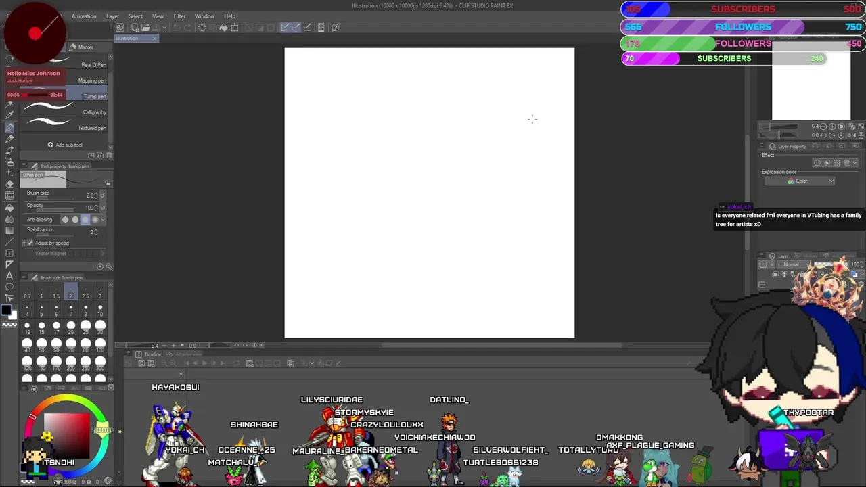This screenshot has height=487, width=866.
Task: Select brush size preset 10
Action: pos(100,310)
